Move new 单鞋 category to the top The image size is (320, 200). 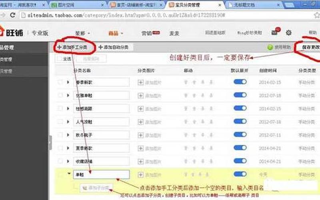click(x=186, y=174)
